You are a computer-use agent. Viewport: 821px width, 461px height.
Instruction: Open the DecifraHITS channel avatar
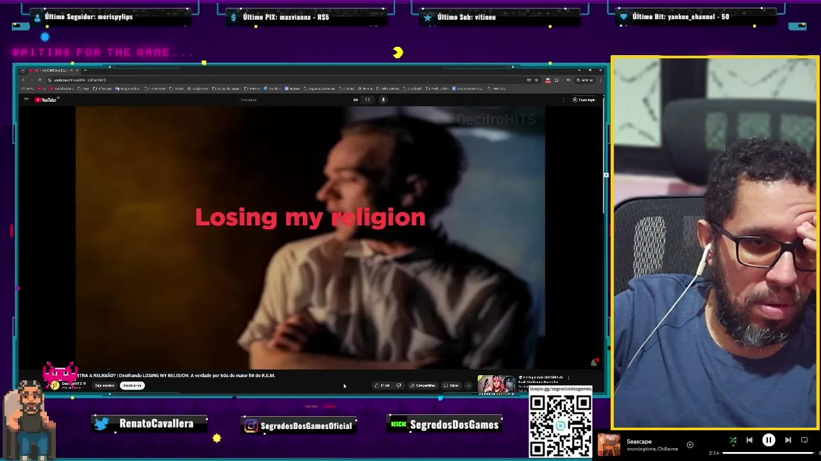click(x=55, y=385)
